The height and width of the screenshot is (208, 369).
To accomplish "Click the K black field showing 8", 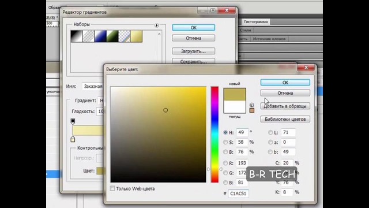I will [287, 192].
